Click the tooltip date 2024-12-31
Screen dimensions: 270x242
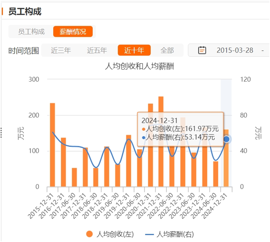tap(160, 121)
